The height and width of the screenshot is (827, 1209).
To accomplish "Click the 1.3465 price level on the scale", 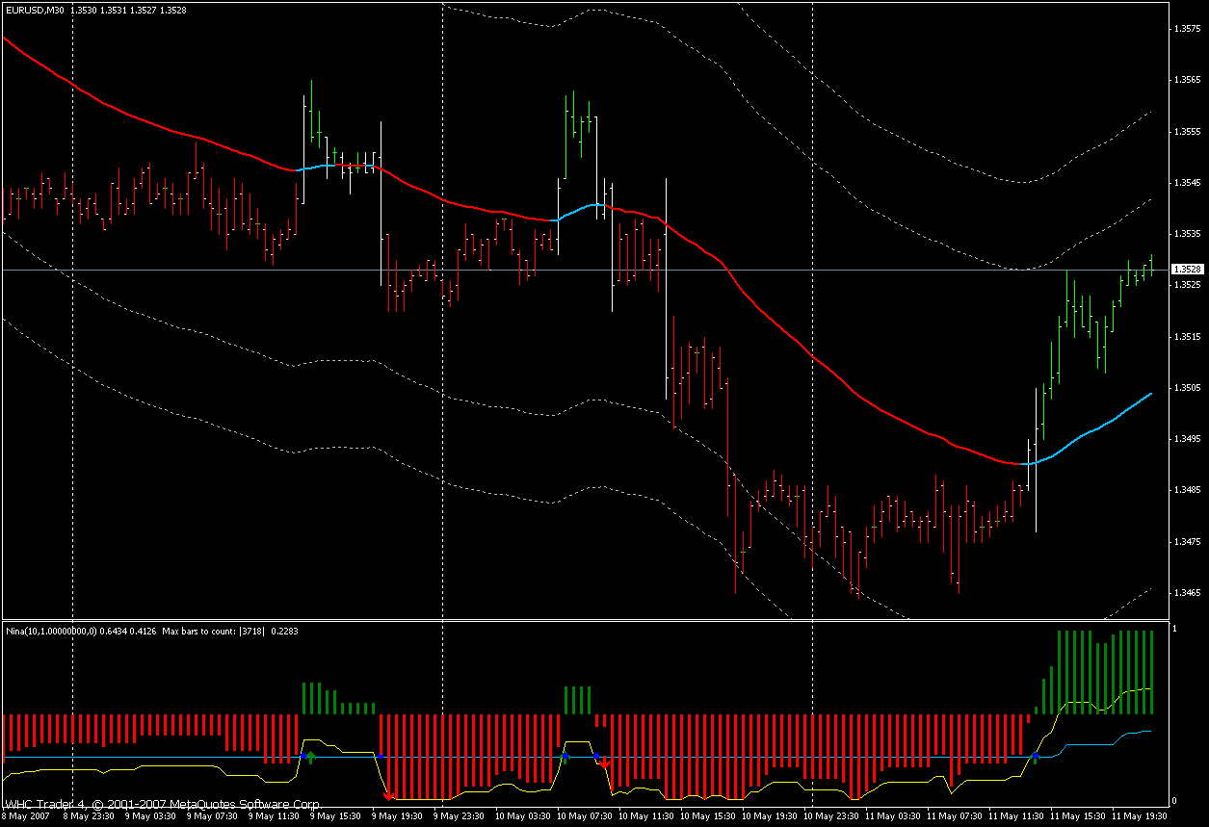I will pos(1186,593).
